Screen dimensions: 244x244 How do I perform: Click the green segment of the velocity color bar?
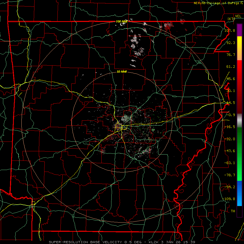(239, 154)
